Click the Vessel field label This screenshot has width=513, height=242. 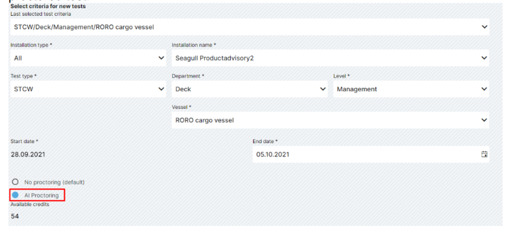click(182, 107)
